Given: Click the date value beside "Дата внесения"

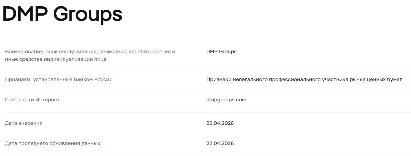Looking at the screenshot, I should pos(220,123).
